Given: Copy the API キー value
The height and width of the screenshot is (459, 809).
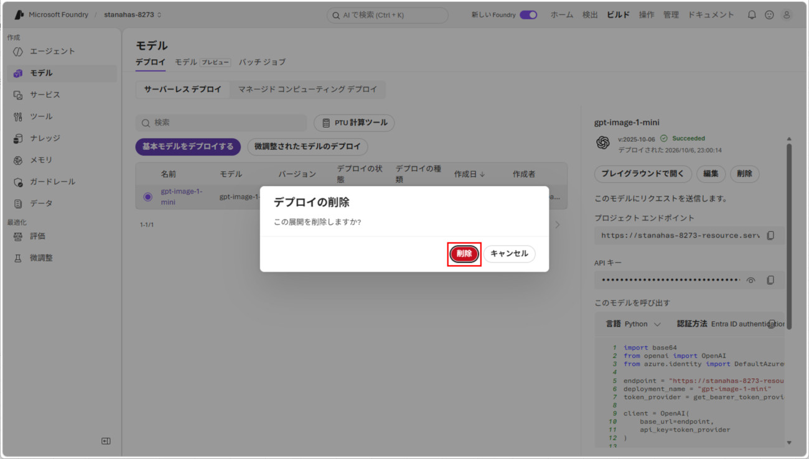Looking at the screenshot, I should pos(770,280).
